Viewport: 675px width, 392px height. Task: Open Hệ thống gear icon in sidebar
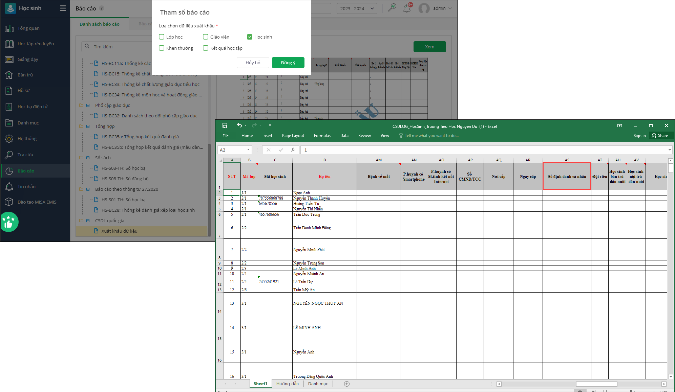(x=9, y=139)
